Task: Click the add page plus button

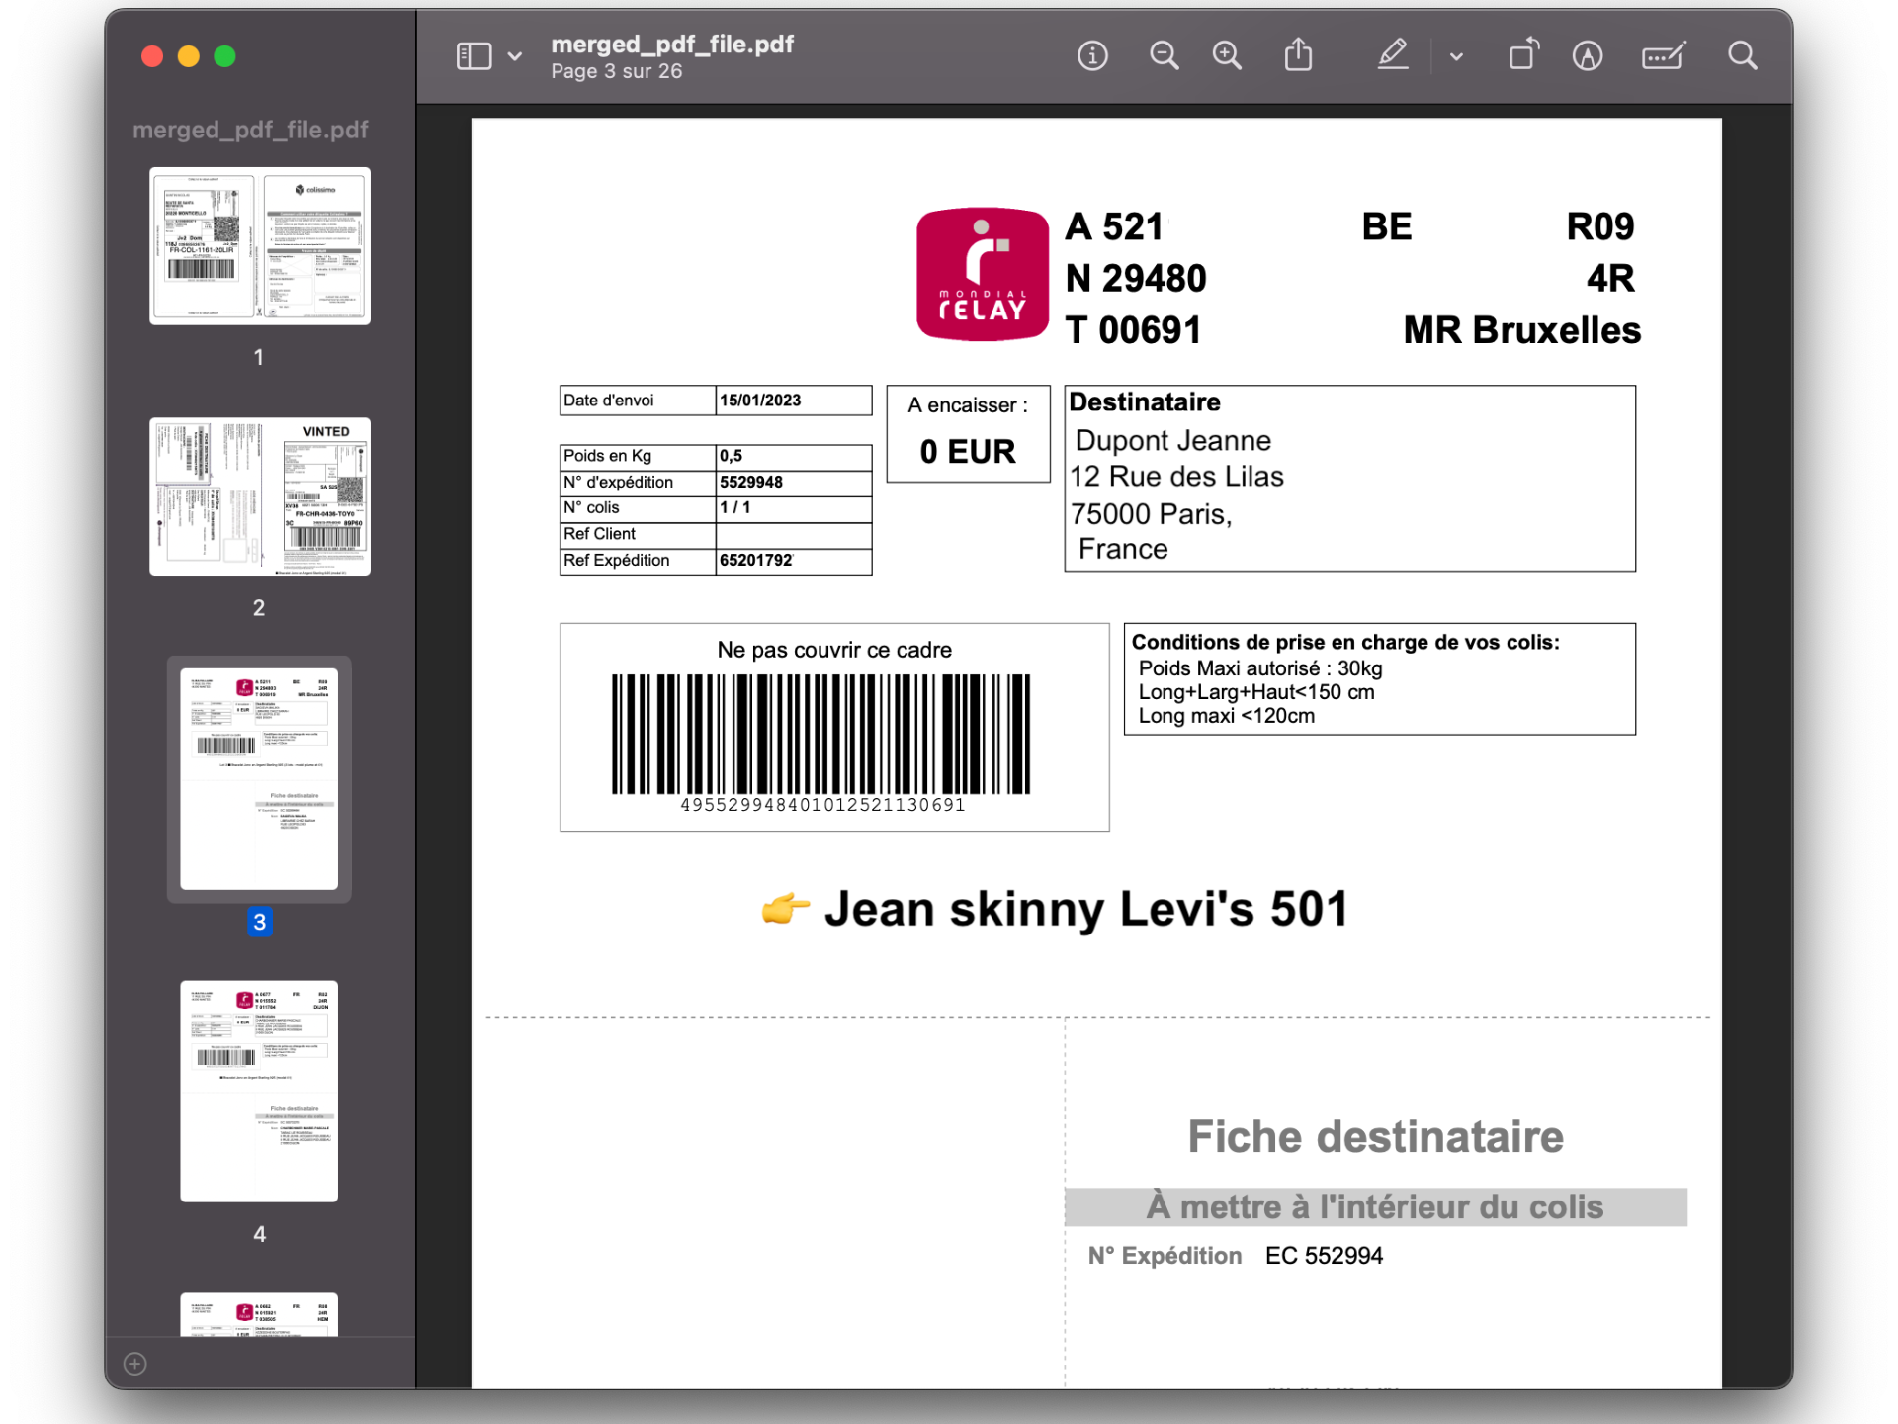Action: [x=135, y=1364]
